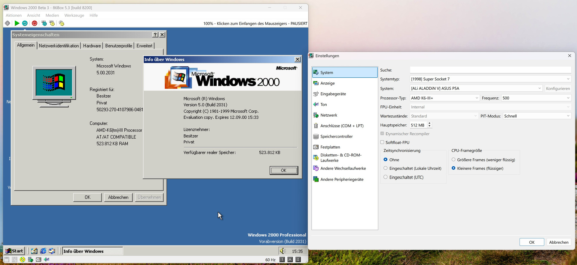Open the Aktionen menu in 86Box

(x=14, y=15)
